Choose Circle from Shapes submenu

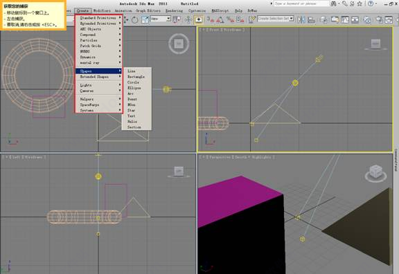(136, 82)
